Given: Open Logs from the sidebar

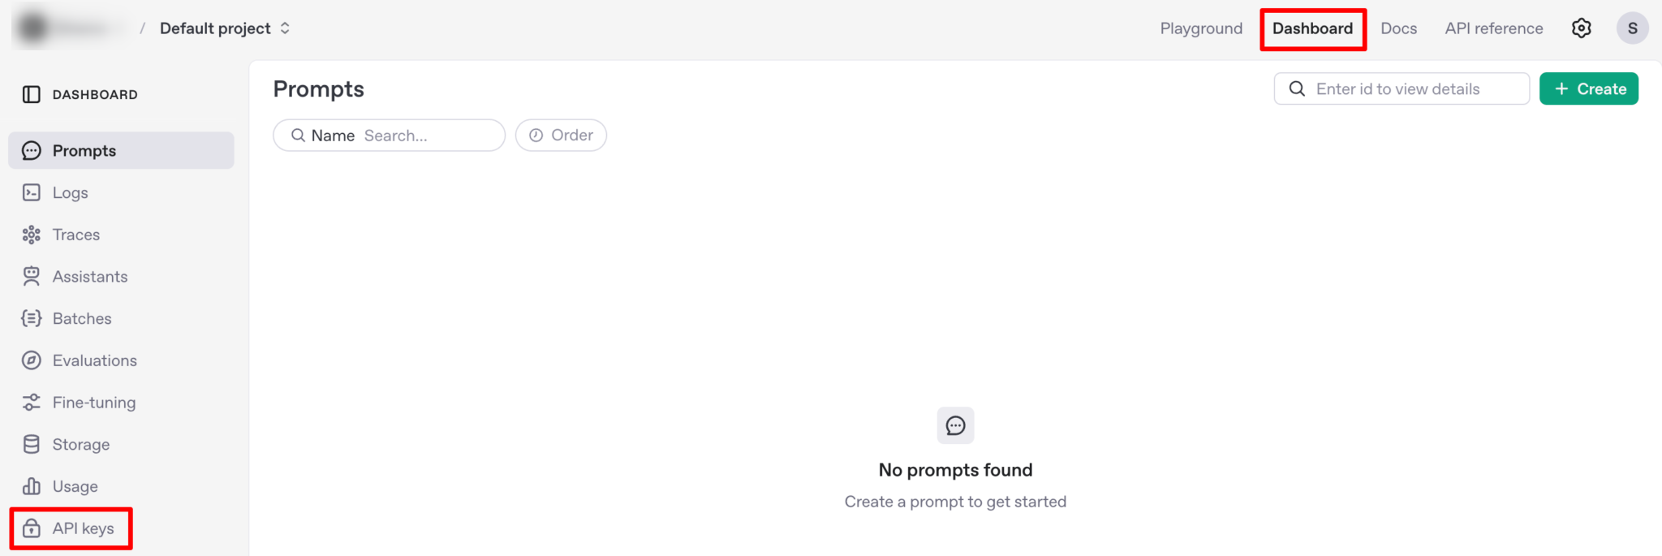Looking at the screenshot, I should tap(70, 193).
